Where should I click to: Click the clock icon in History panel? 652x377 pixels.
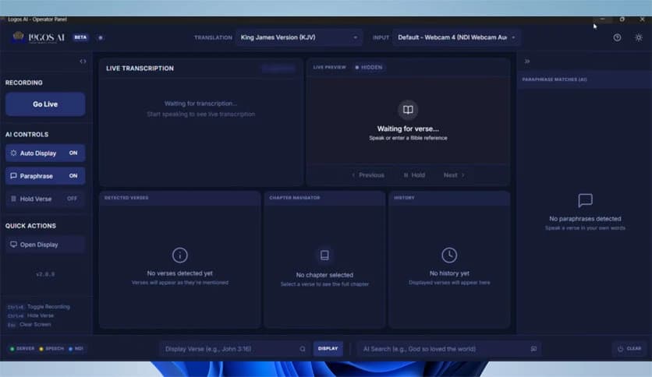tap(449, 255)
